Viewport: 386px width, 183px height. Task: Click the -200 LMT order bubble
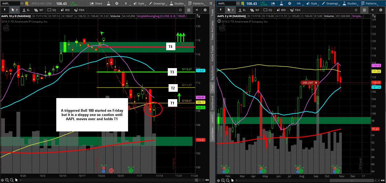[310, 83]
